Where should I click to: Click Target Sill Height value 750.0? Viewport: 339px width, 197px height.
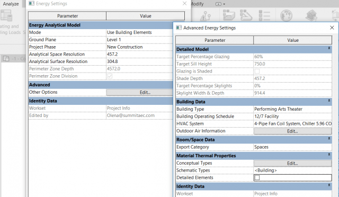[x=292, y=64]
